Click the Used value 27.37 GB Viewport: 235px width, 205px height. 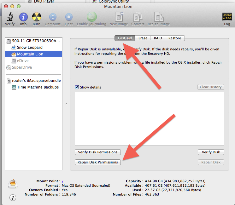coord(173,190)
